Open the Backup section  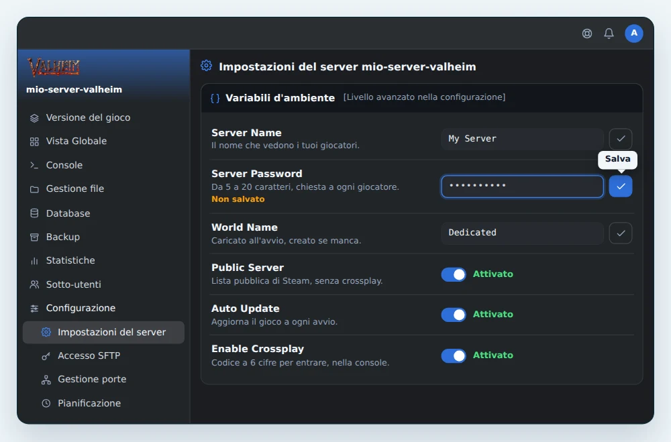coord(103,237)
